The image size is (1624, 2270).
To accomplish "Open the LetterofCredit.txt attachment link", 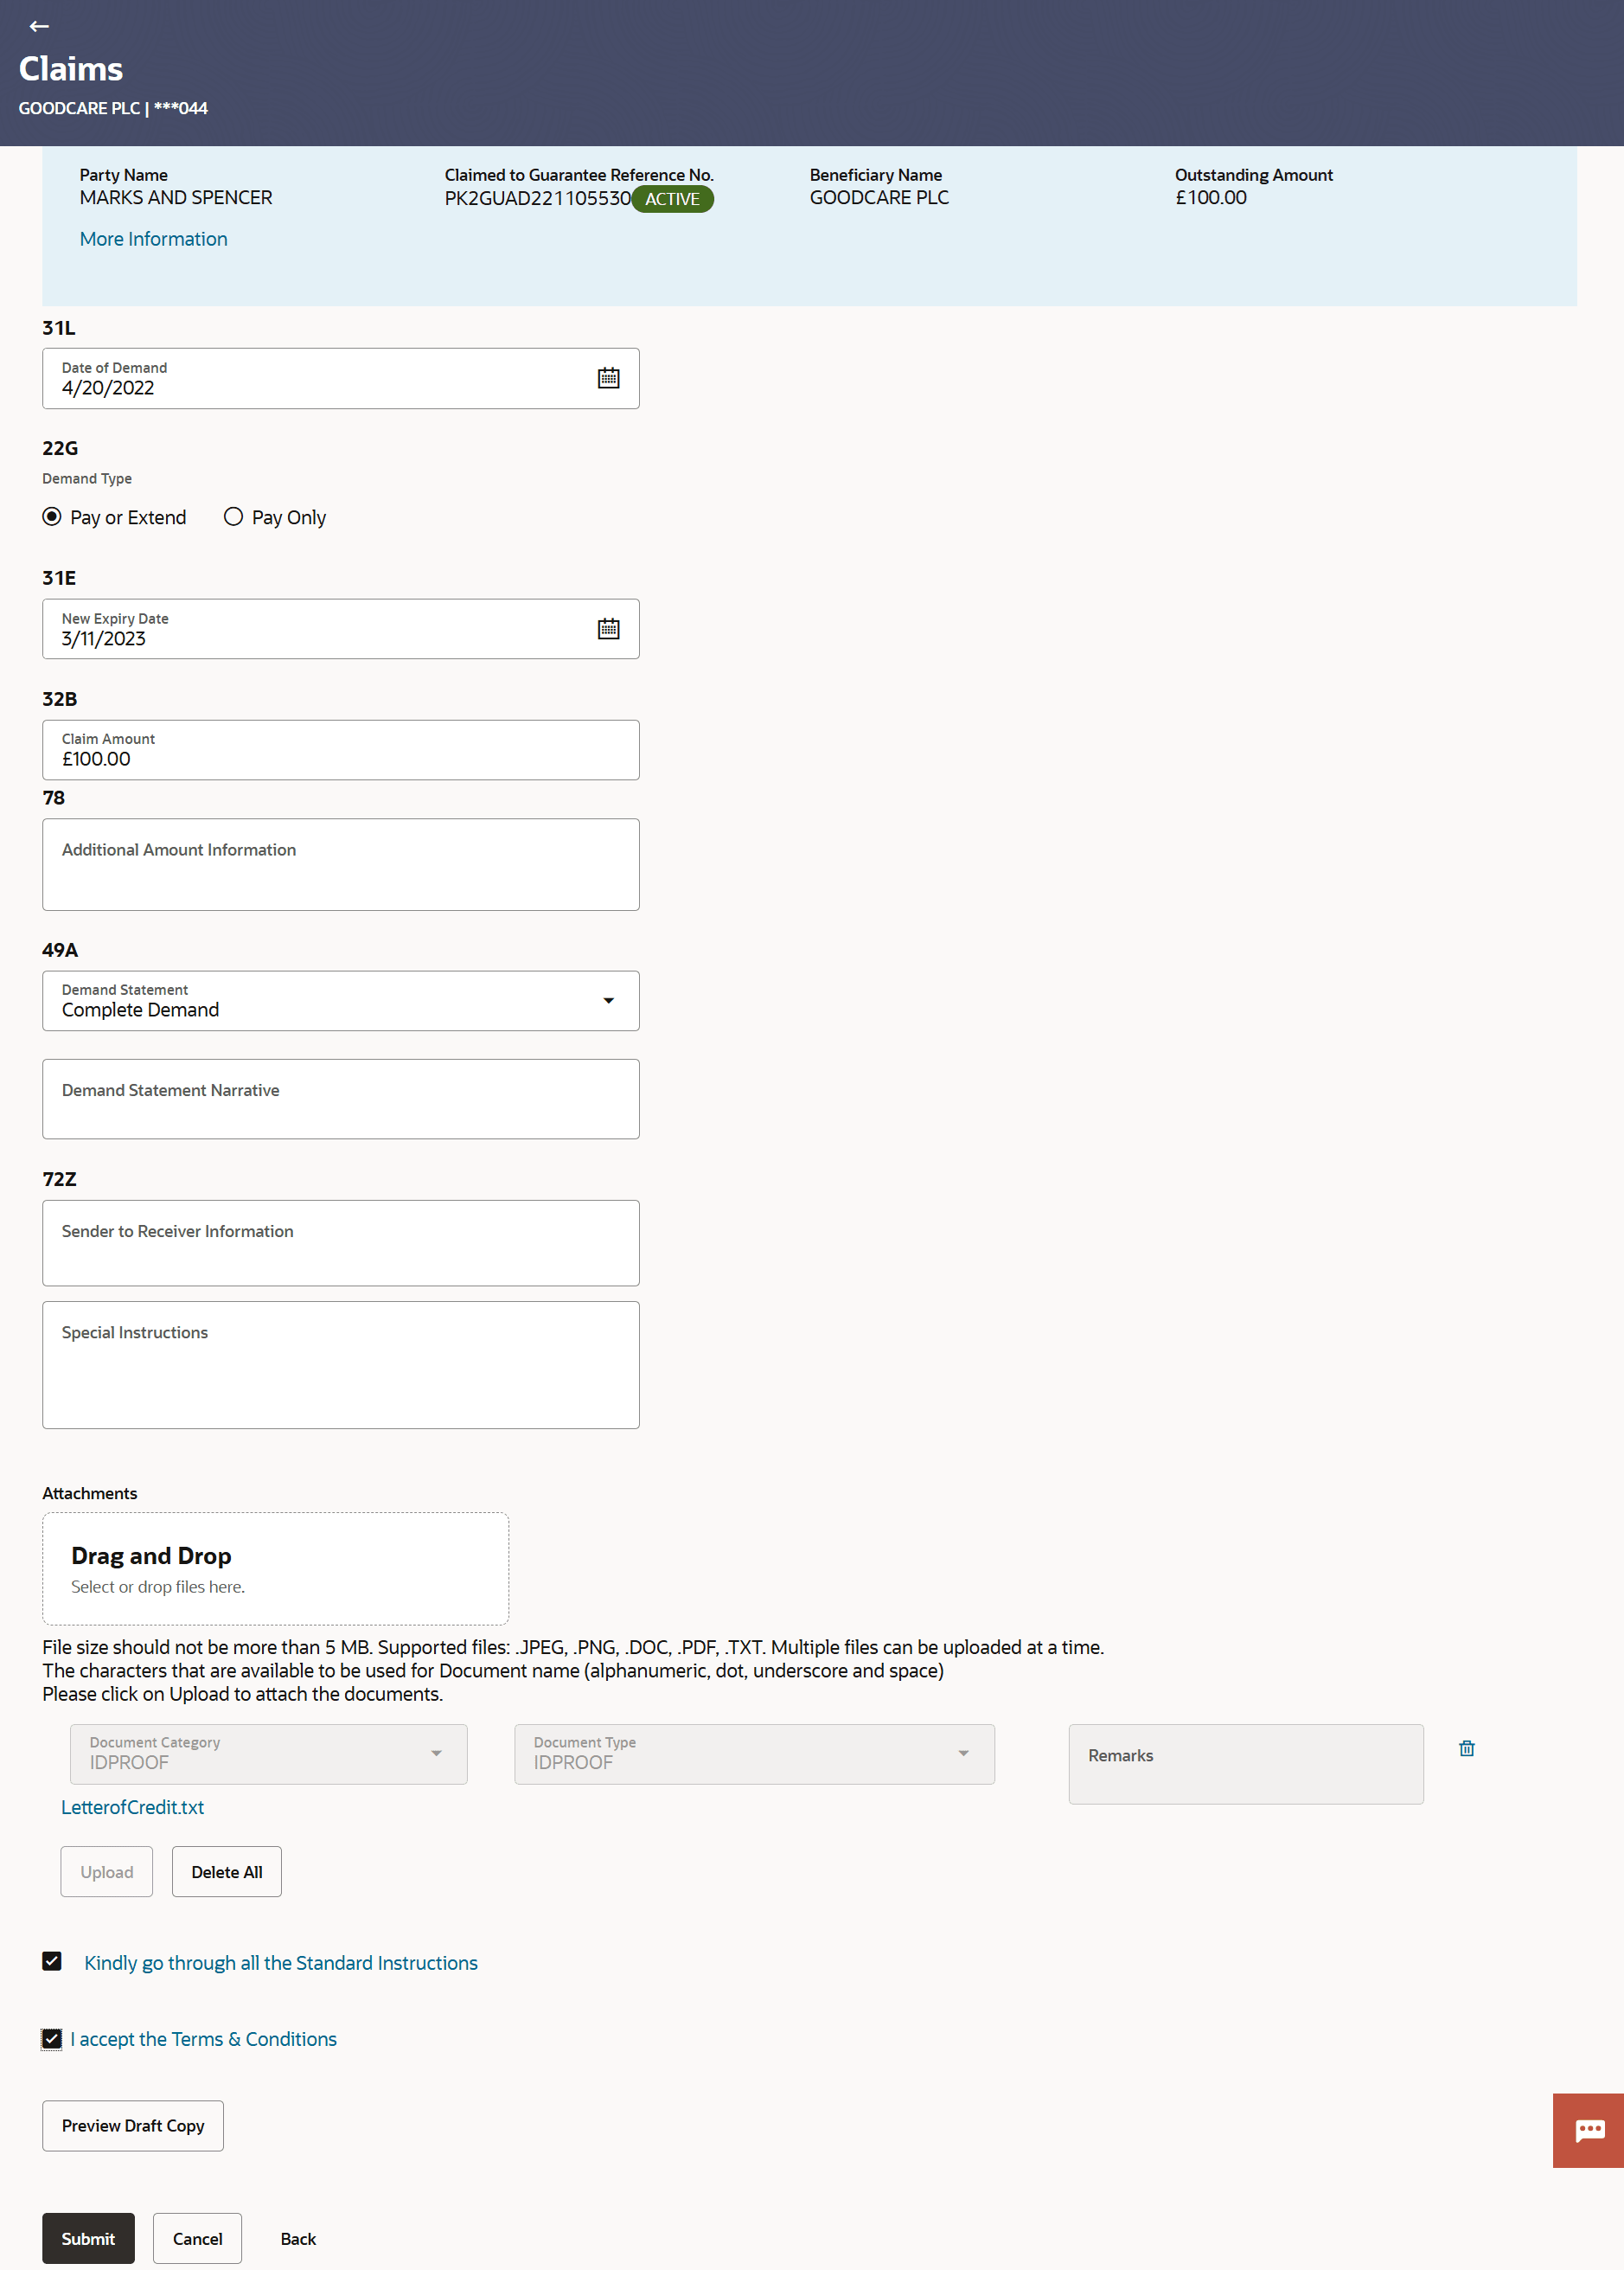I will point(133,1808).
